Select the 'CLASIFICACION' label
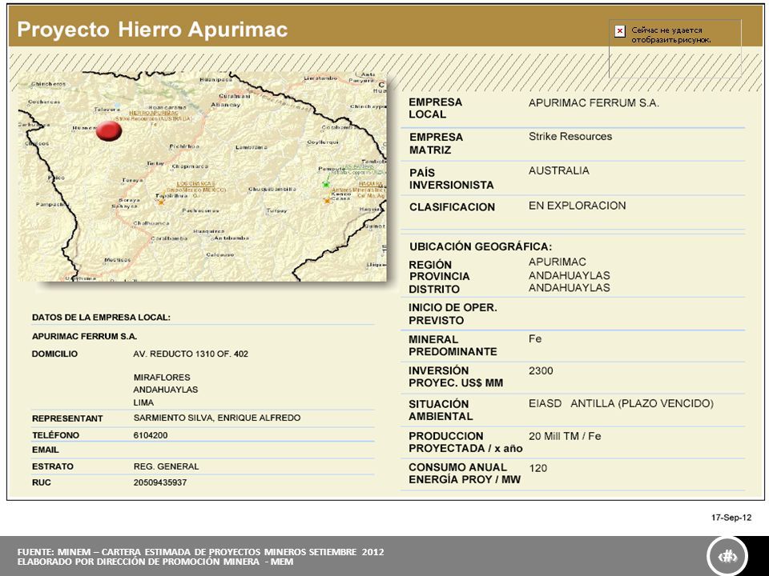 (452, 207)
